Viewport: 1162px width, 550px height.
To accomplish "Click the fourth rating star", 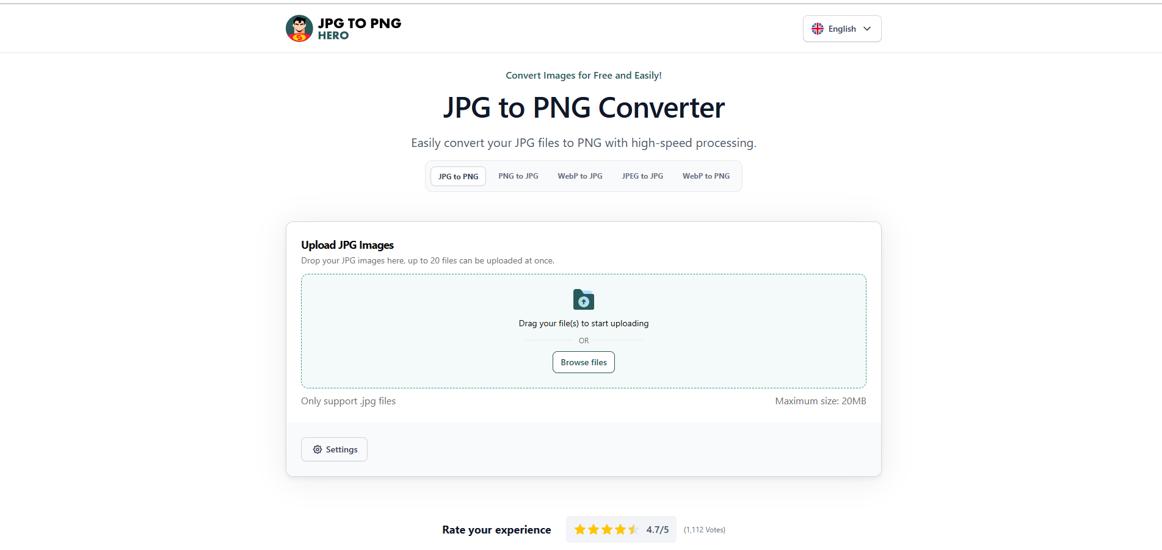I will tap(620, 529).
